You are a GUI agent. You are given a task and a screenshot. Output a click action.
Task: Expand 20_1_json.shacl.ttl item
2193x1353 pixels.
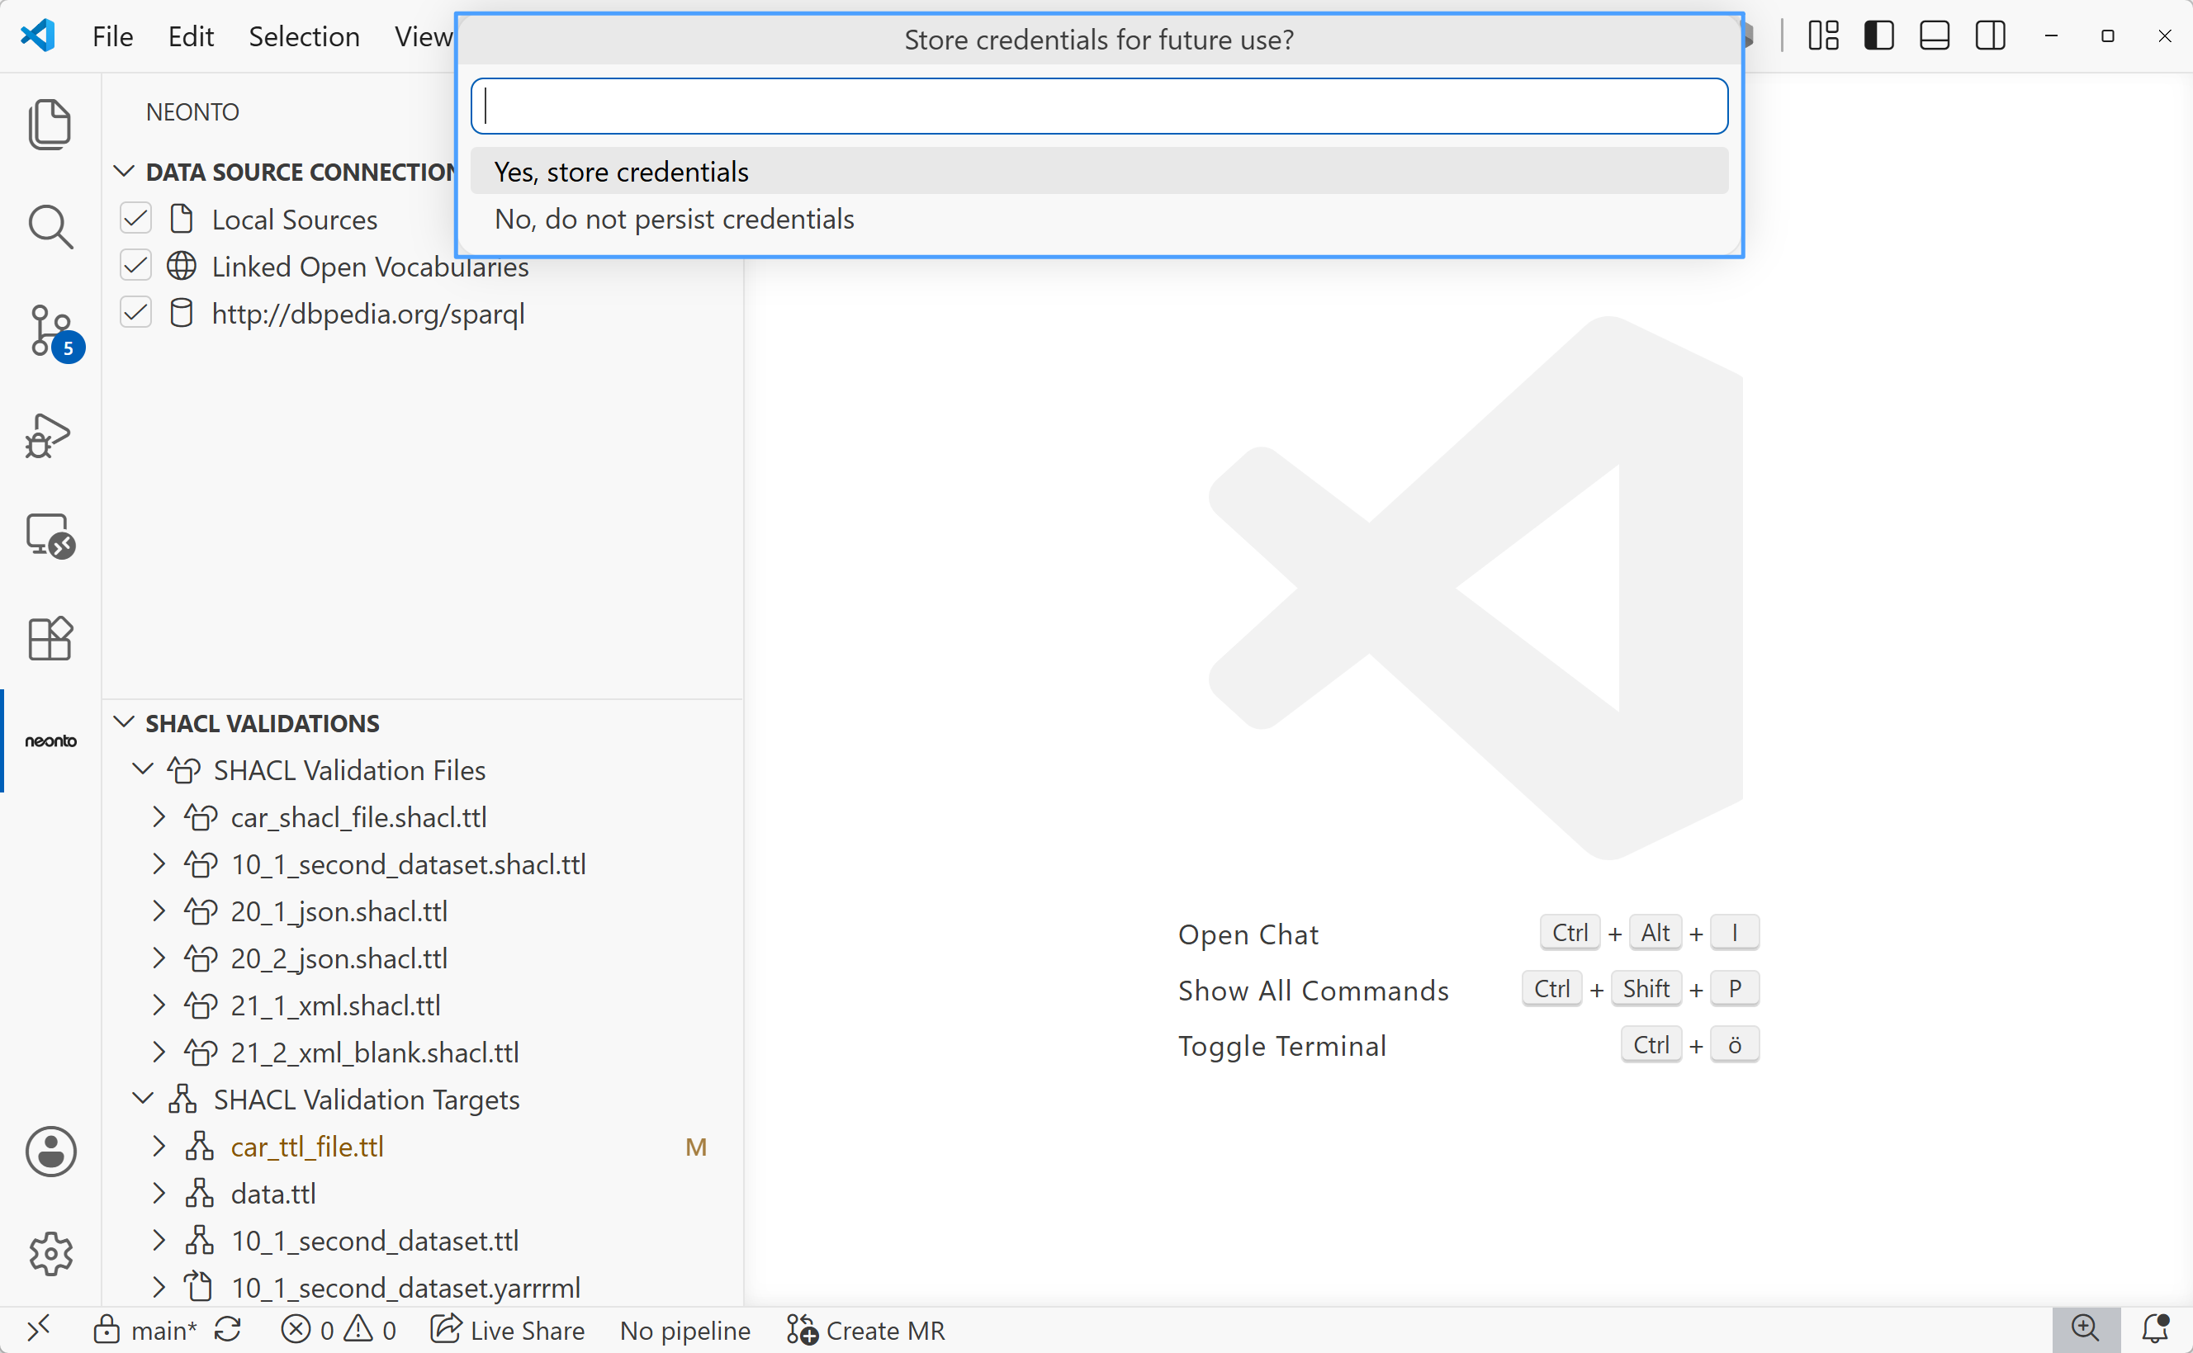pyautogui.click(x=159, y=911)
